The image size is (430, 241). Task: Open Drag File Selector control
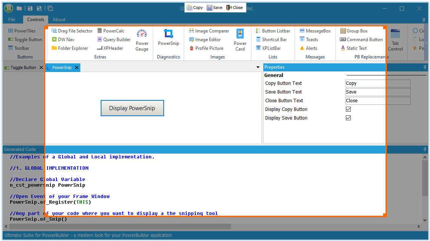[x=72, y=31]
